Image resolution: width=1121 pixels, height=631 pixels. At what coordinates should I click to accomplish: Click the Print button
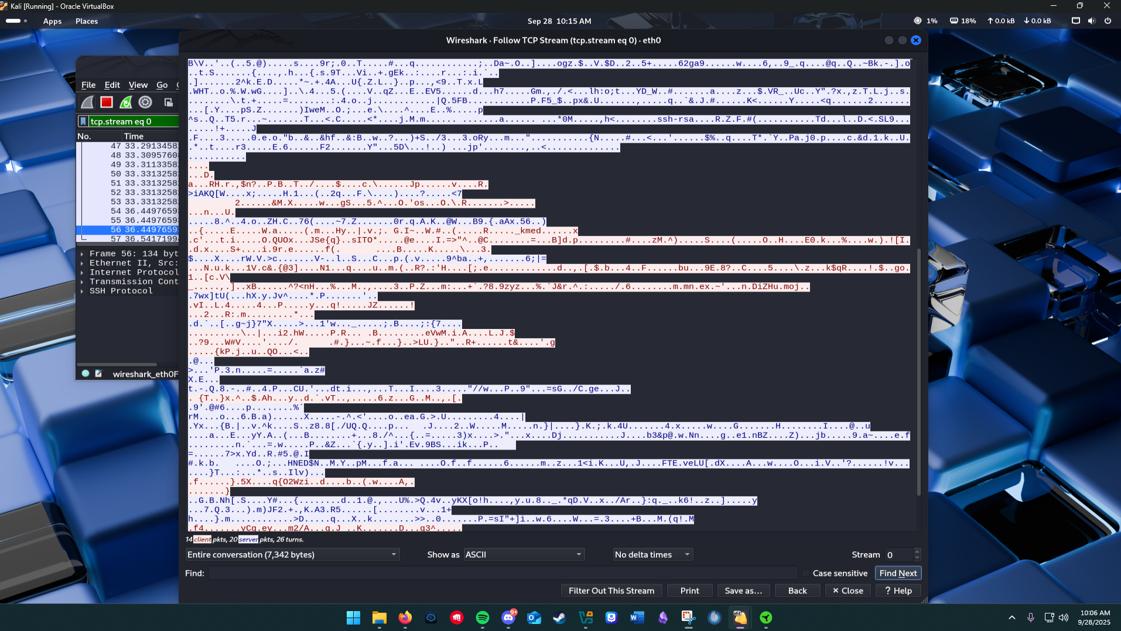pyautogui.click(x=689, y=591)
